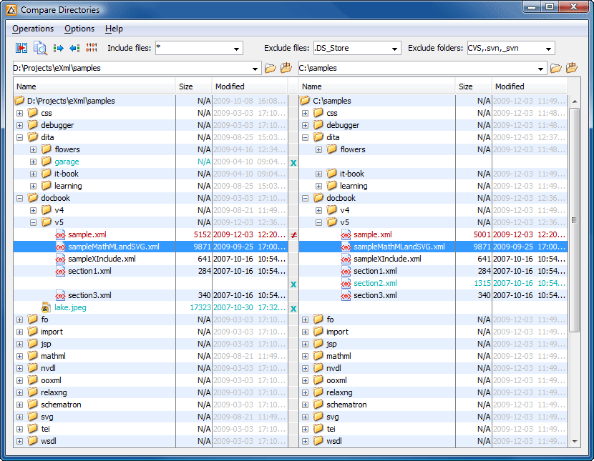Click the copy to right green arrow icon
594x461 pixels.
59,48
